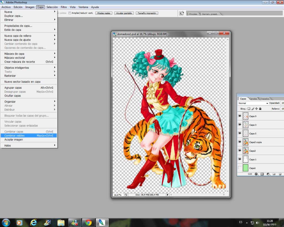The image size is (284, 227).
Task: Expand the Nueva capa de ajuste submenu
Action: 29,40
